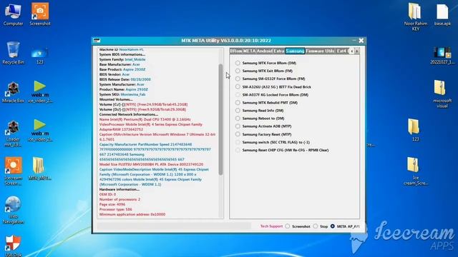Select Samsung switch SEC CTRL FLAG option
Image resolution: width=458 pixels, height=257 pixels.
click(238, 142)
